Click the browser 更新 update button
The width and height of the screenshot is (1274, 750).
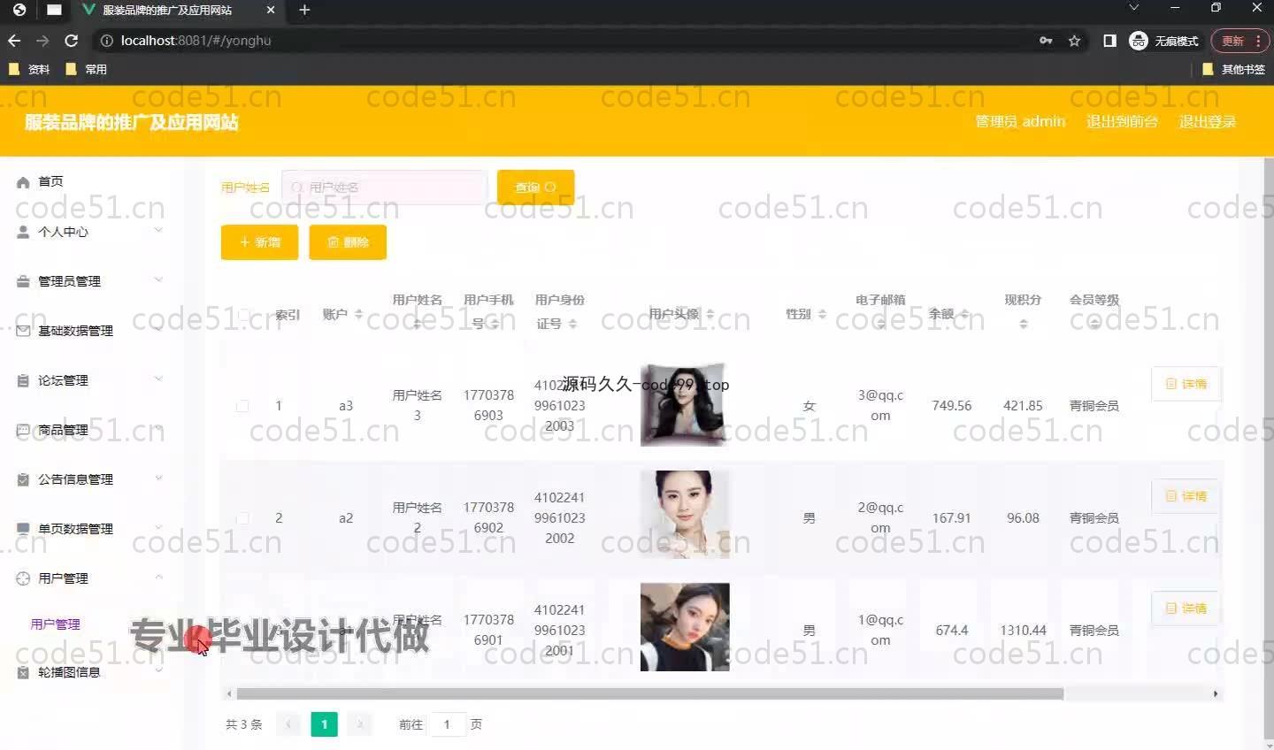point(1239,41)
